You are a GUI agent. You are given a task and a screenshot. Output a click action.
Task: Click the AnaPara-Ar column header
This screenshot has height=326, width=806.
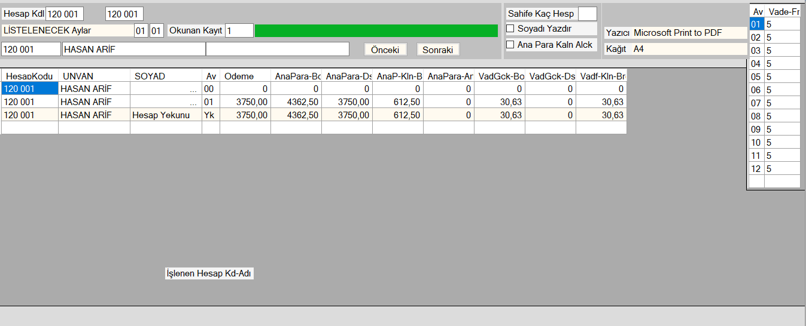tap(449, 76)
